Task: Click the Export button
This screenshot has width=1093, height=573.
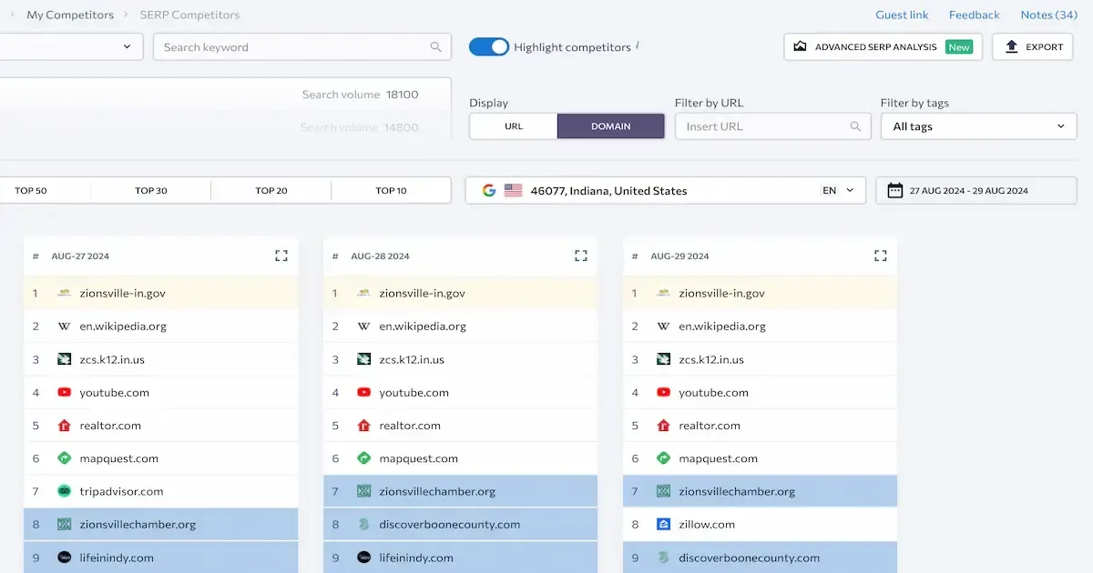Action: (x=1033, y=46)
